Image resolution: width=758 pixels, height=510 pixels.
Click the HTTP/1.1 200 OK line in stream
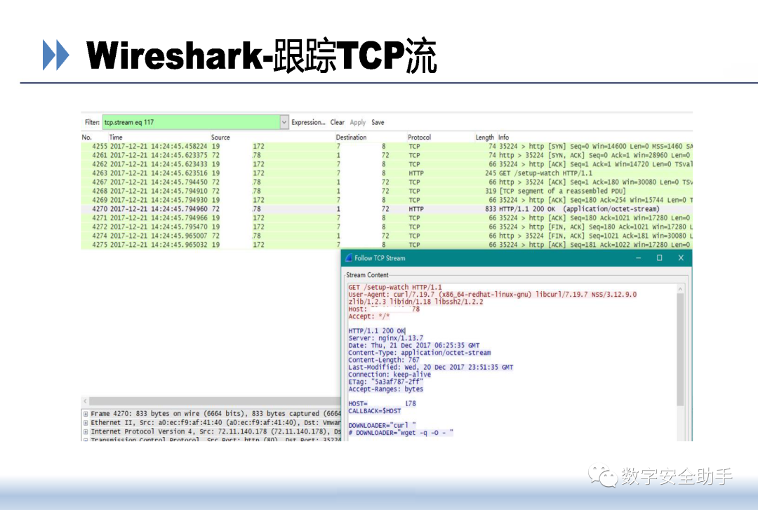377,331
